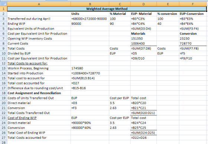Viewport: 208px width, 144px height.
Task: Select column D header
Action: (143, 4)
